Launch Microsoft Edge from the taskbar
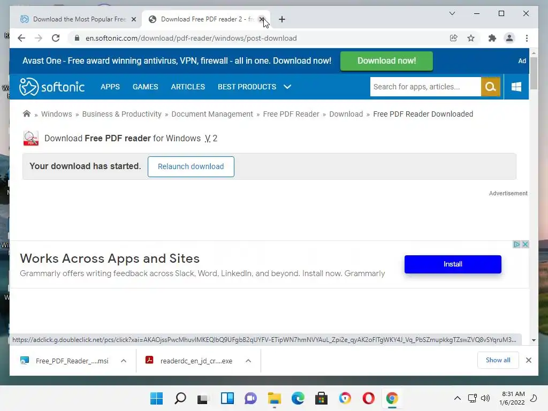548x411 pixels. [x=298, y=398]
